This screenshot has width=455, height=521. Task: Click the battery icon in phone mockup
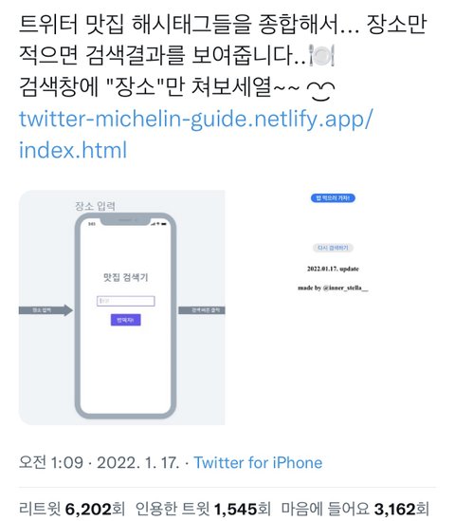pyautogui.click(x=164, y=223)
